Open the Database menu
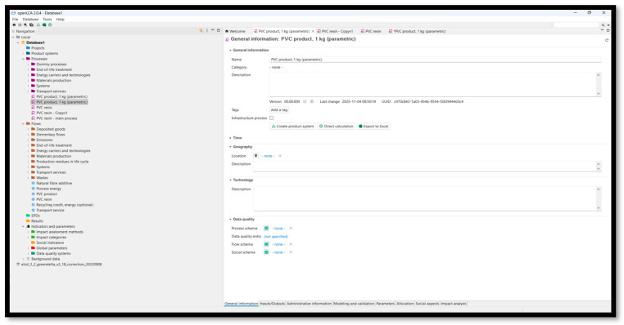The width and height of the screenshot is (624, 325). 30,19
